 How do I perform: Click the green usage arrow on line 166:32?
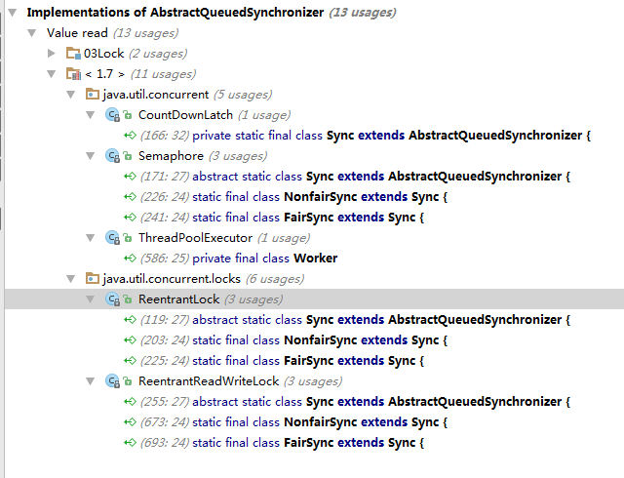[x=130, y=136]
